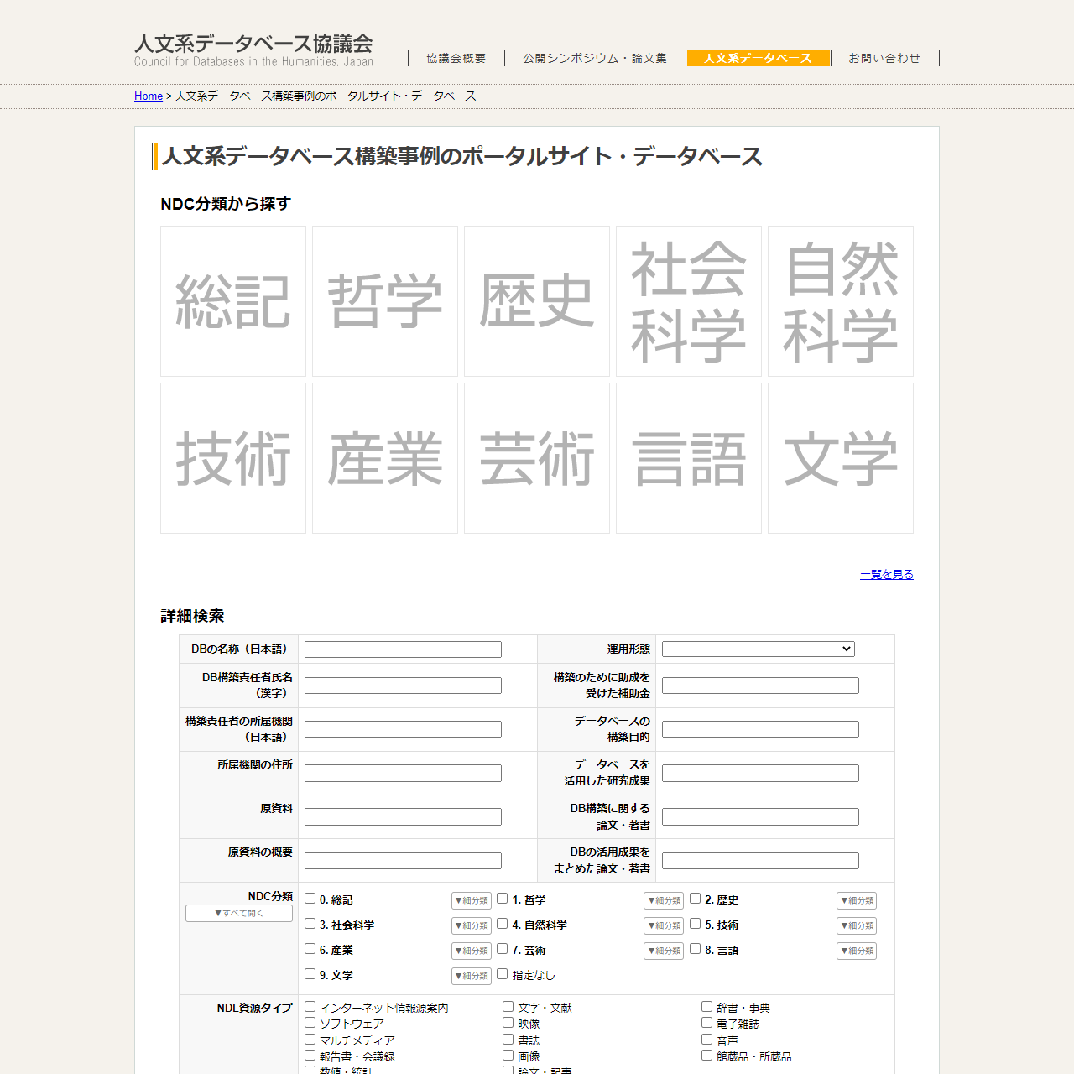Expand 細分類 for 7. 芸術
This screenshot has width=1074, height=1074.
[x=664, y=951]
